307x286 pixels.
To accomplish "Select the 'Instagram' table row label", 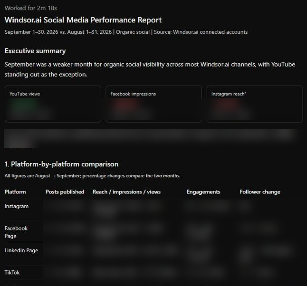I will (x=17, y=206).
